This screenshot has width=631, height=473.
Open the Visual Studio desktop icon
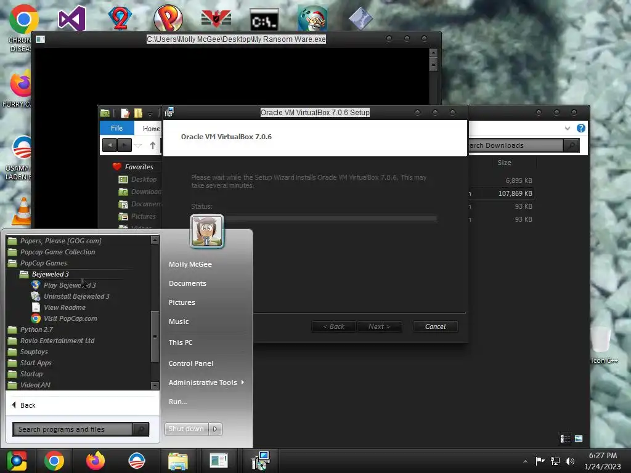[71, 18]
